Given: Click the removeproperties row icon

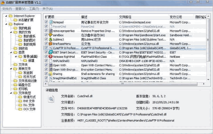Looking at the screenshot, I should (51, 31).
